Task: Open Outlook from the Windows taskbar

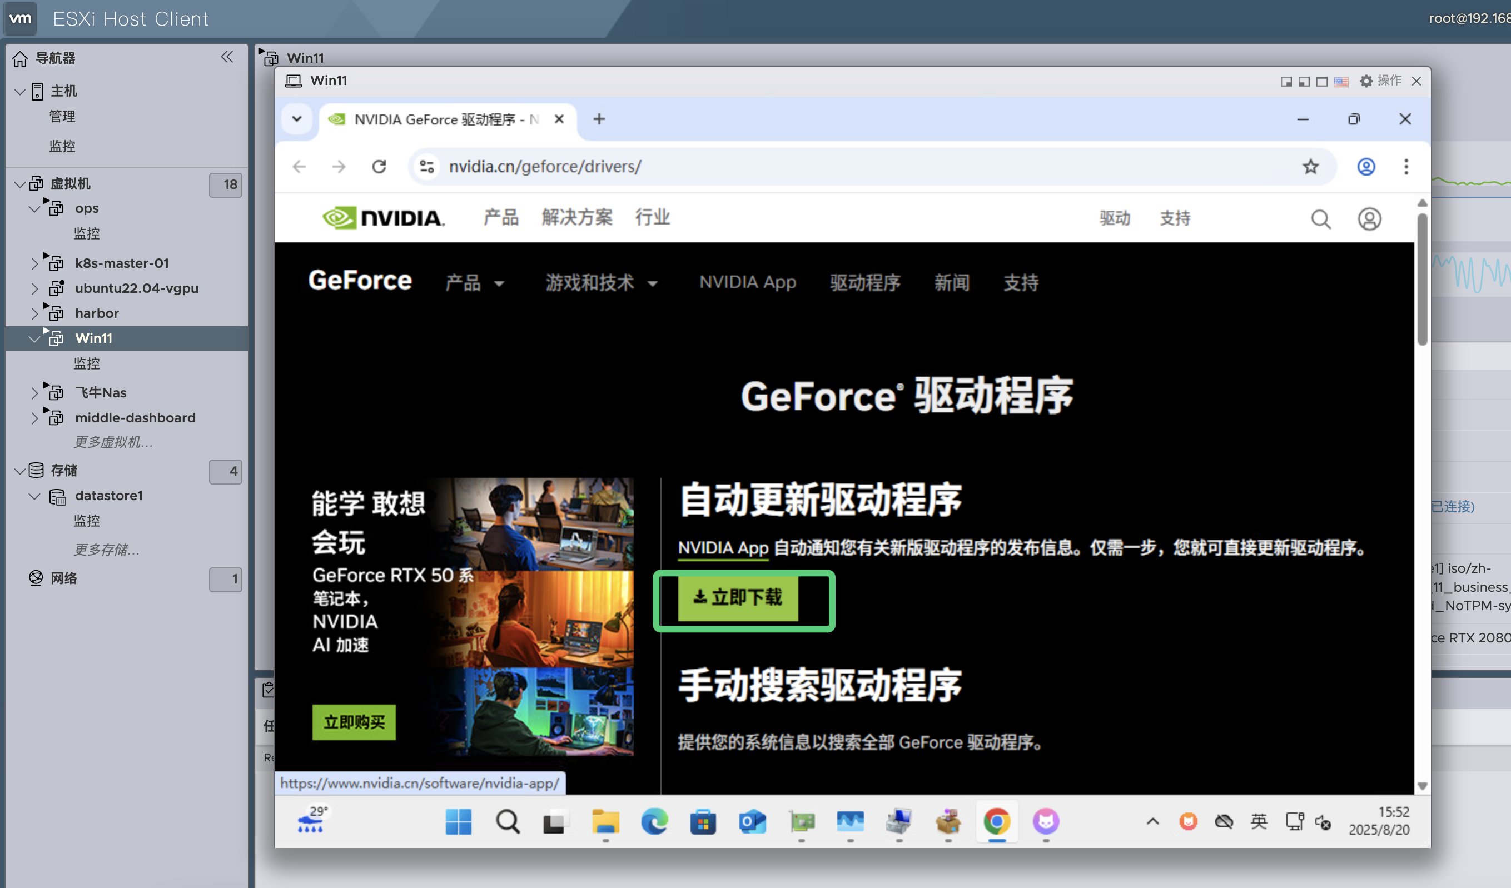Action: pos(753,822)
